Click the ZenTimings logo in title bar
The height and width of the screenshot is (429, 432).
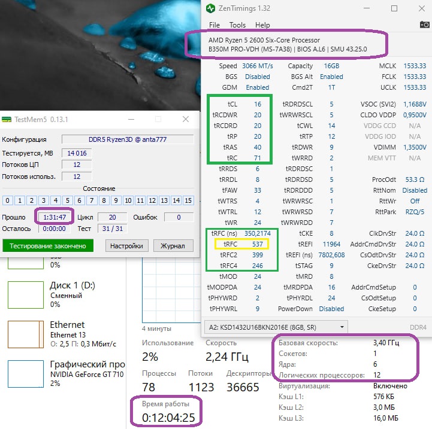[x=210, y=9]
